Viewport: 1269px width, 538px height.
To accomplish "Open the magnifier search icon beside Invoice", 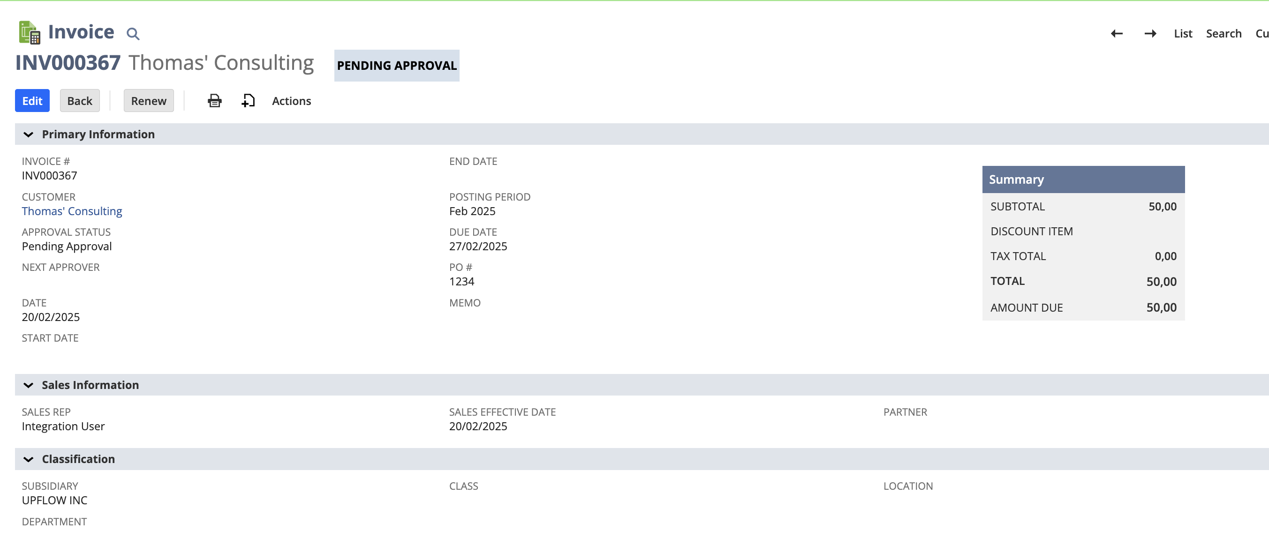I will (x=133, y=33).
